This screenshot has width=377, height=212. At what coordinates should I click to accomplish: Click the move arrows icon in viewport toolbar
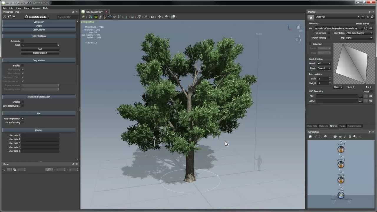159,17
